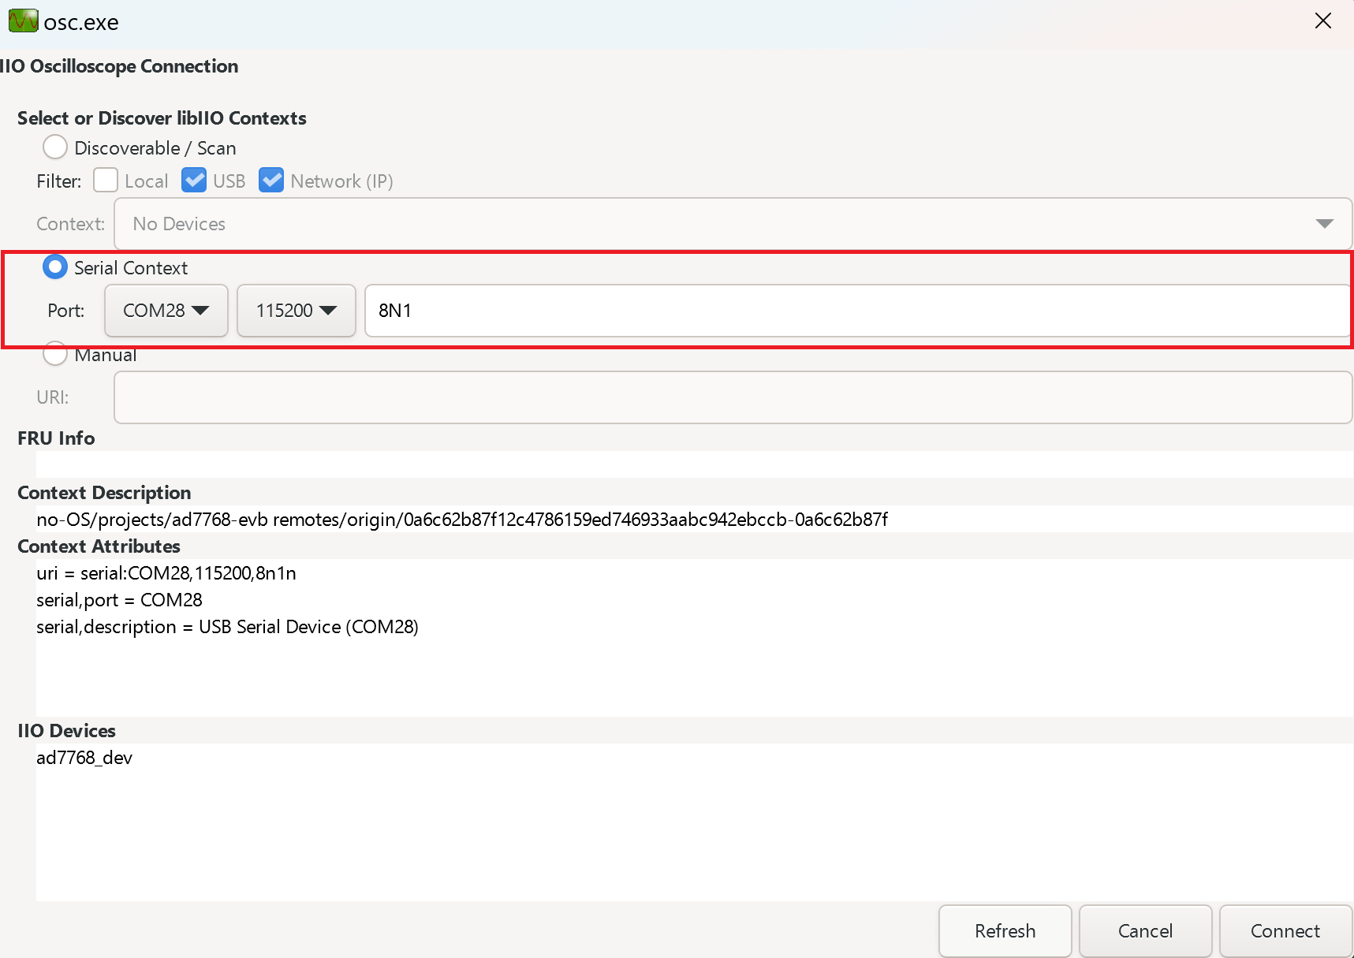Choose the Manual connection option
Viewport: 1354px width, 958px height.
coord(54,353)
